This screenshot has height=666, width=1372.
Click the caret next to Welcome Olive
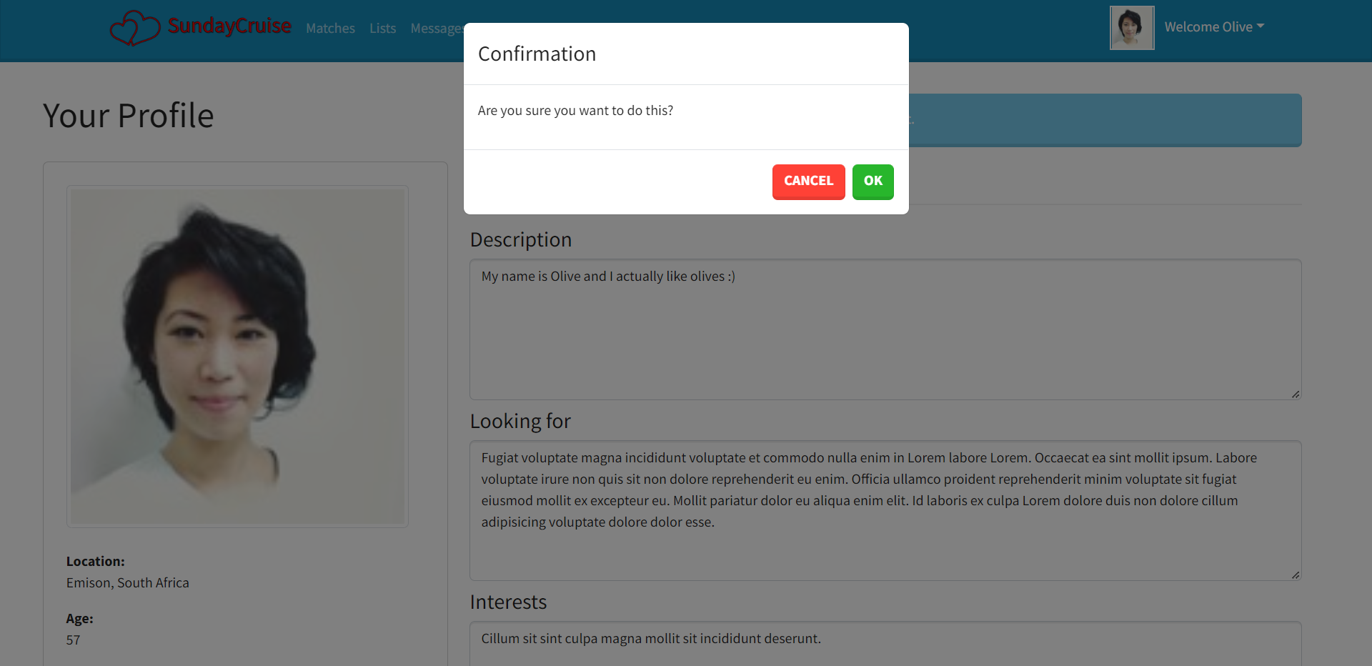(x=1259, y=26)
